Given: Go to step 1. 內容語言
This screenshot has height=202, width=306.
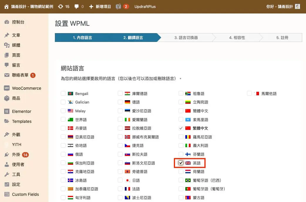Looking at the screenshot, I should tap(82, 38).
